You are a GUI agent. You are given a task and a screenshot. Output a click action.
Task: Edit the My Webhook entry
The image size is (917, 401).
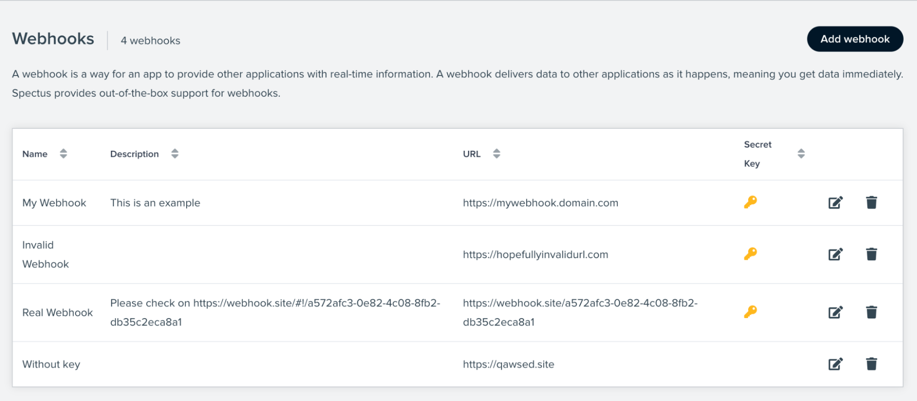click(835, 203)
